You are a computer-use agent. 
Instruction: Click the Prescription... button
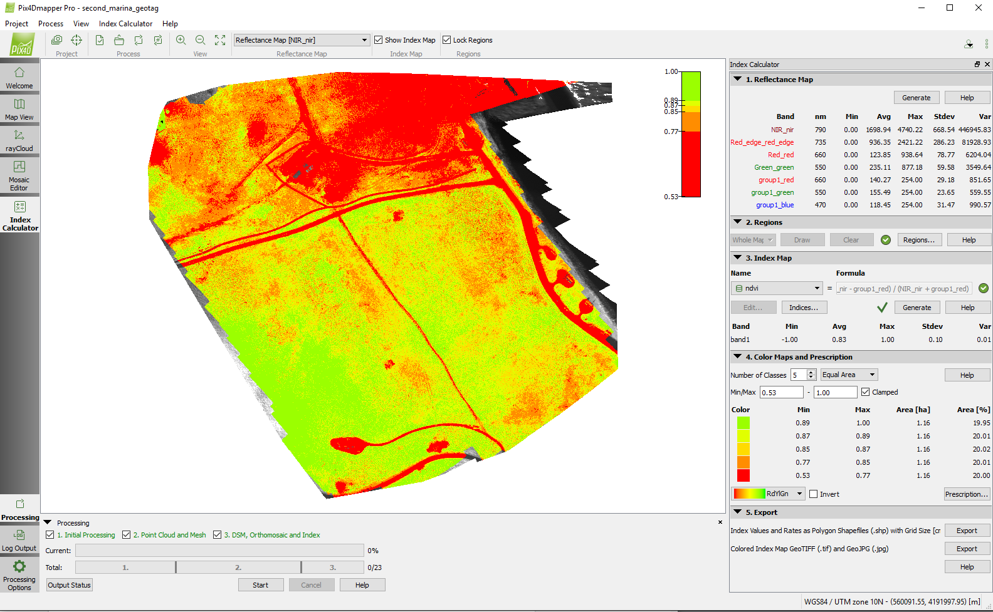tap(967, 494)
